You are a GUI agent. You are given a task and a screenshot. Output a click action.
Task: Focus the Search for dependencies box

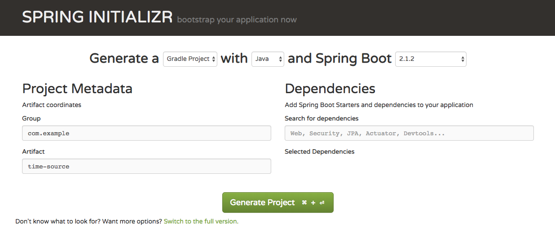(409, 133)
